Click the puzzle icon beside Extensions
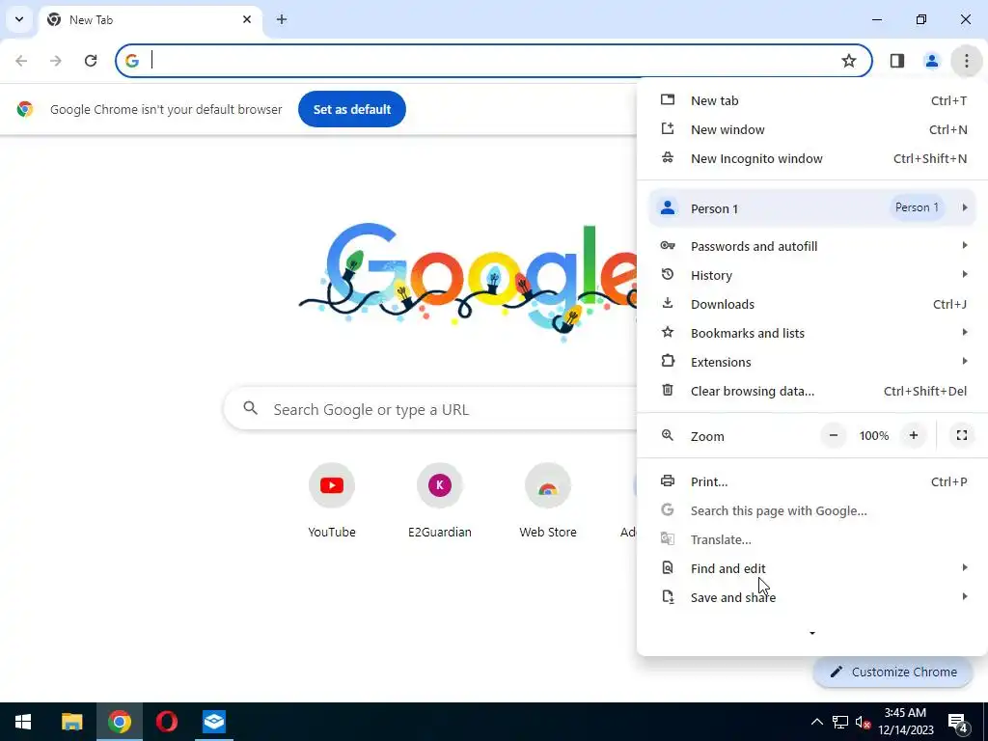This screenshot has width=988, height=741. (668, 362)
